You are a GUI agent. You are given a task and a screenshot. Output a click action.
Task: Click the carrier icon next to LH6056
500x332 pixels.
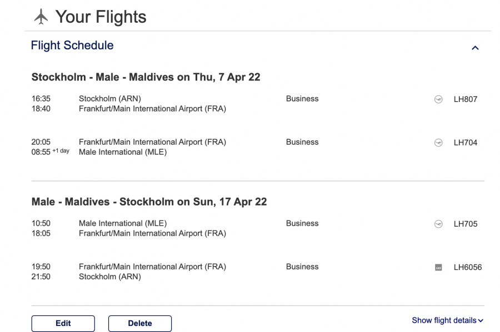438,268
